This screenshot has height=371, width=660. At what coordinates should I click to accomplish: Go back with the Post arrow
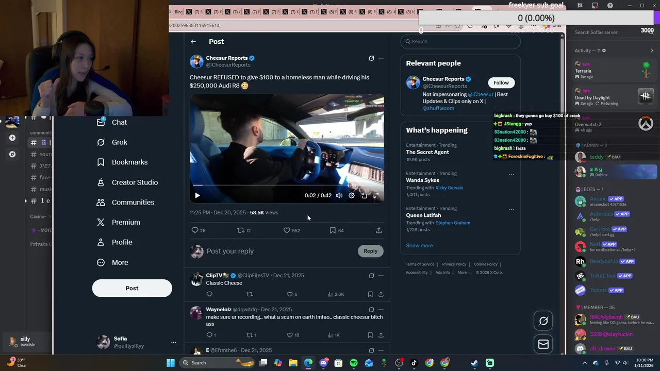193,42
